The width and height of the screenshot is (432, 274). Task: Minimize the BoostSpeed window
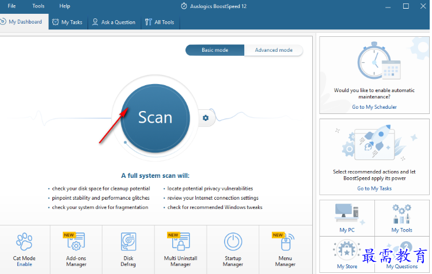pos(388,7)
